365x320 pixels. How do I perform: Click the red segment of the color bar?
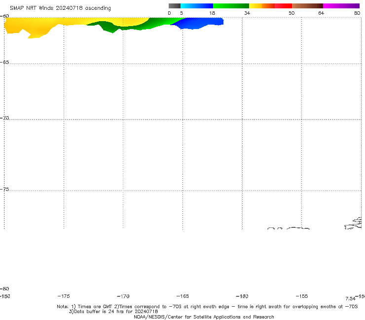click(x=283, y=6)
